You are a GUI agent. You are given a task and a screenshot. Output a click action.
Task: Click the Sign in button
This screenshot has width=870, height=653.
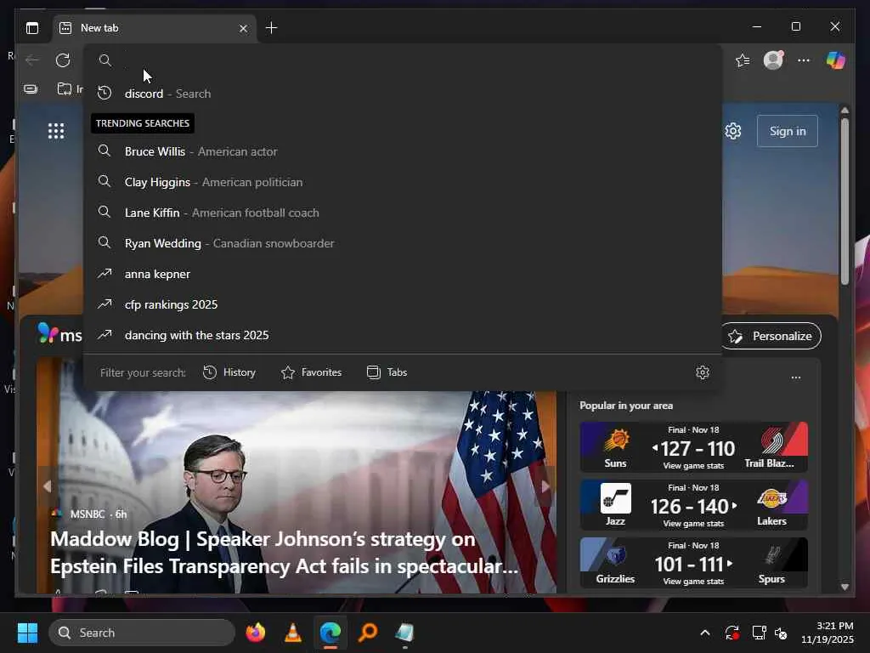(x=788, y=131)
